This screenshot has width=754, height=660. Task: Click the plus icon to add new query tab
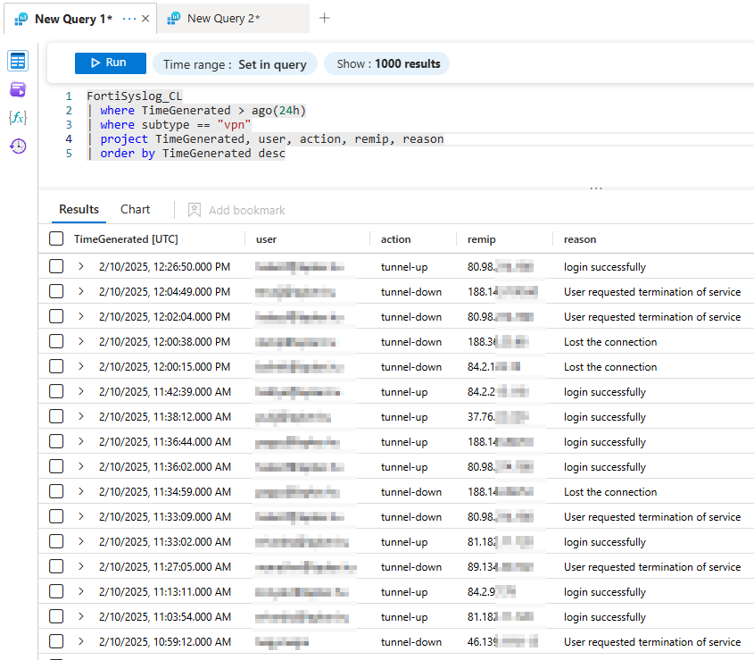point(325,18)
